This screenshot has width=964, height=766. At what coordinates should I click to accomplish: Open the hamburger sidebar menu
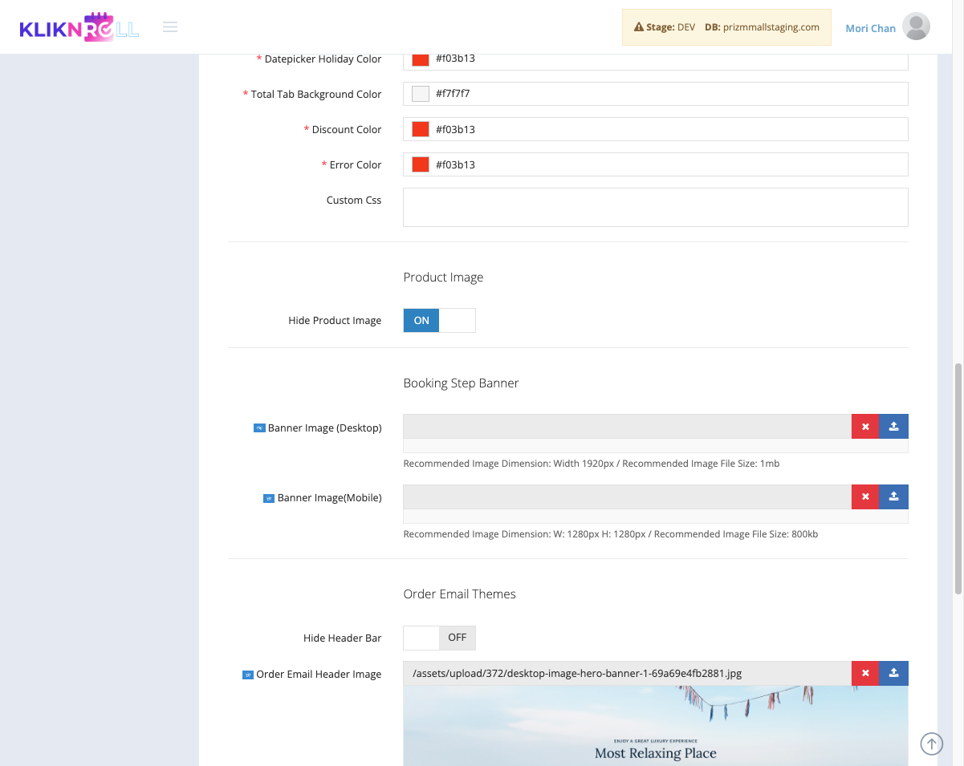pyautogui.click(x=170, y=27)
